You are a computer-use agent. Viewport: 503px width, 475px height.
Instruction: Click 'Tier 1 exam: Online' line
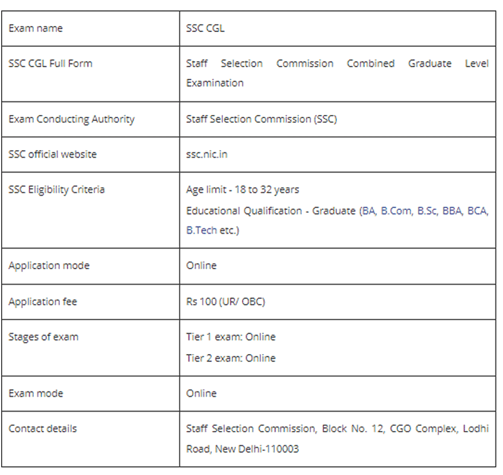click(x=231, y=337)
